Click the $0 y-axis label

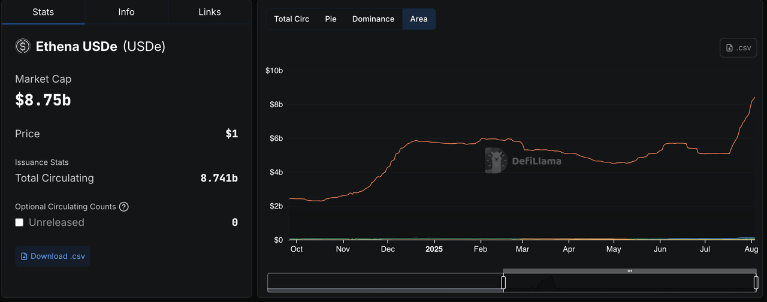279,240
